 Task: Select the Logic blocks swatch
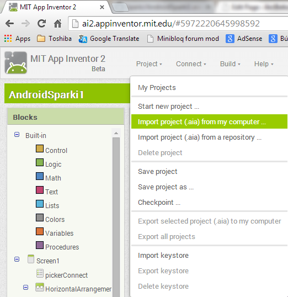coord(40,162)
